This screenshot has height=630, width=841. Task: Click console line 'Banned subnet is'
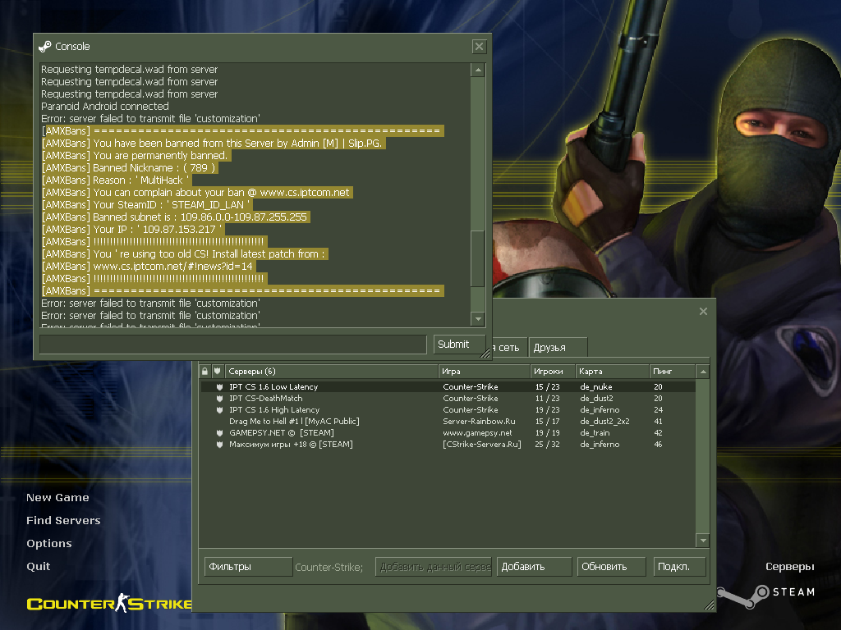coord(176,217)
